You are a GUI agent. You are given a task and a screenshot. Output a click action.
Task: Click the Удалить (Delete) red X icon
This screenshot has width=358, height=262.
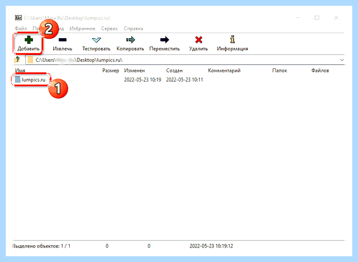click(x=199, y=40)
